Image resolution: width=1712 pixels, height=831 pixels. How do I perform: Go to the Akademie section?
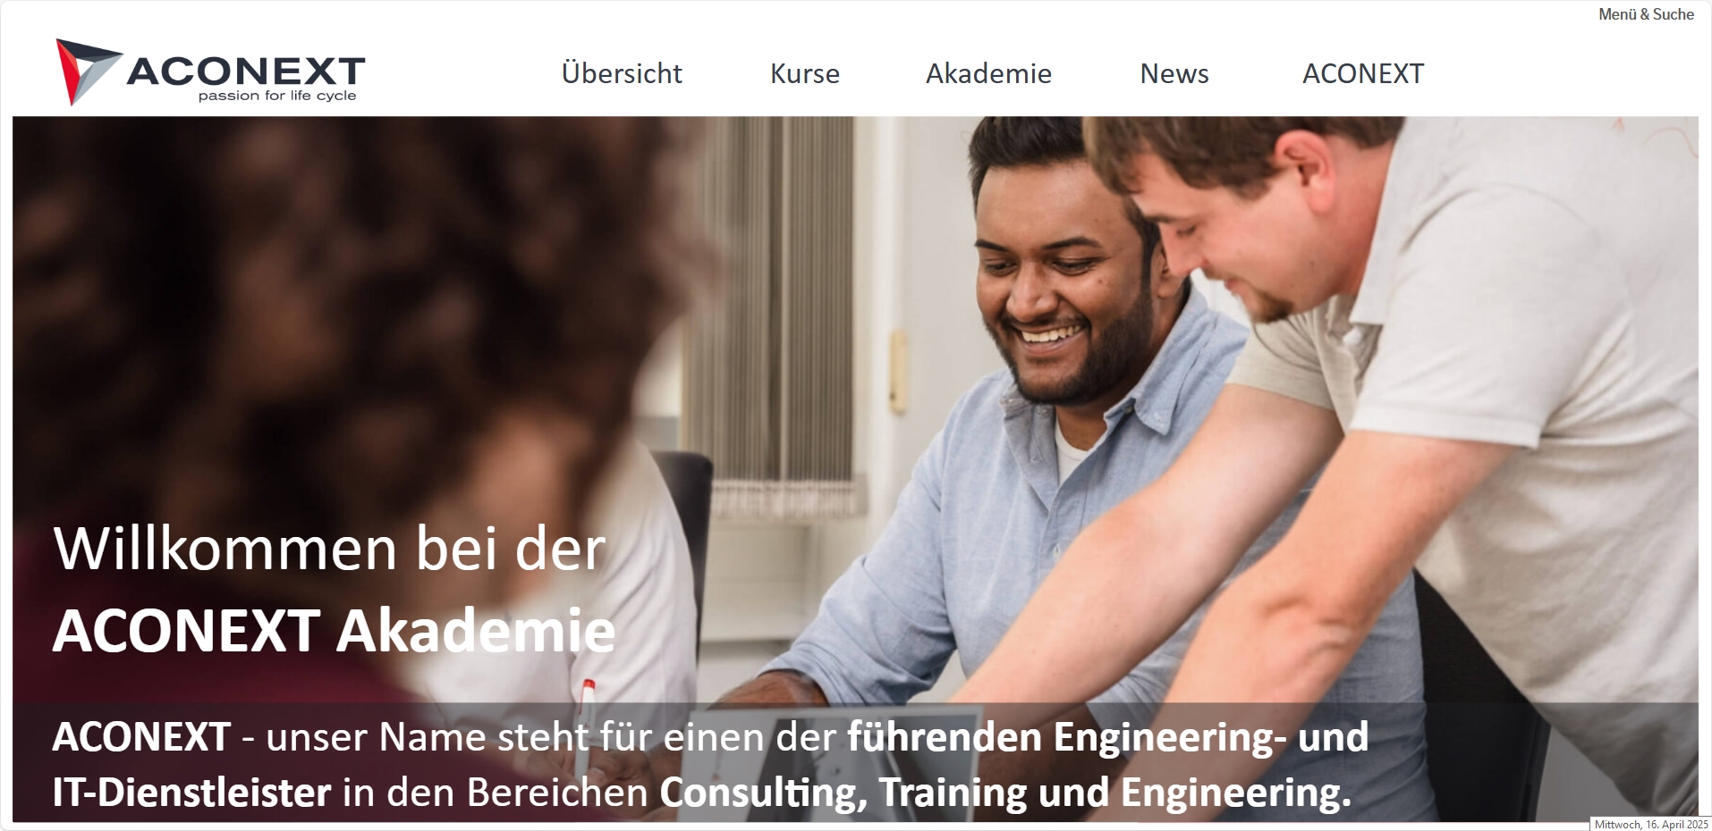coord(988,73)
